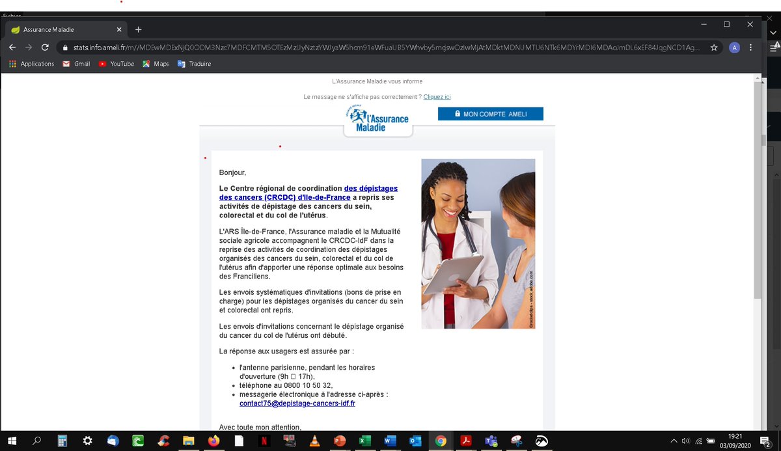Close the Assurance Maladie tab

pos(119,30)
